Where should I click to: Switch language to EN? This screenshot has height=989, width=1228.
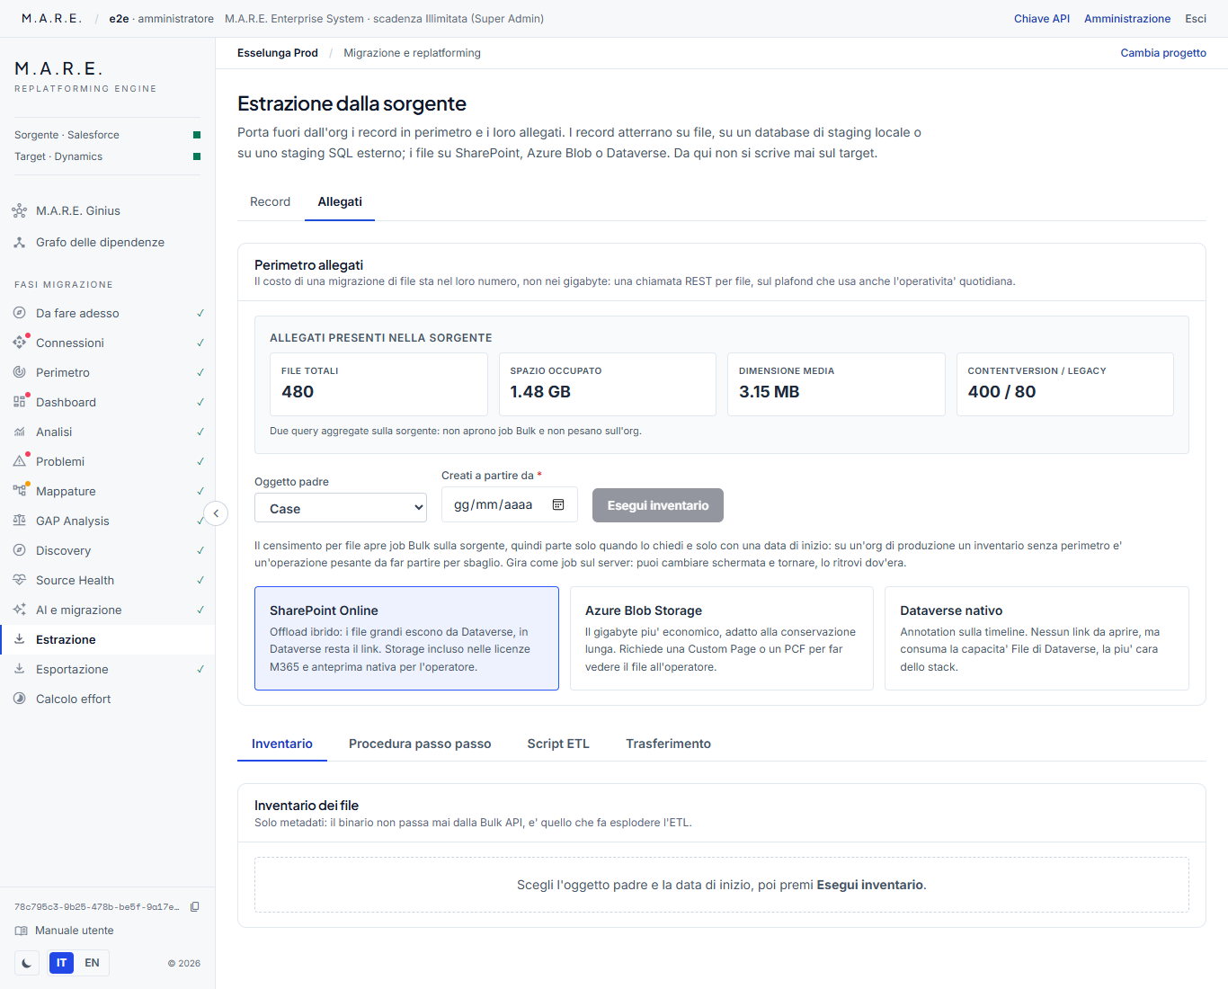92,963
